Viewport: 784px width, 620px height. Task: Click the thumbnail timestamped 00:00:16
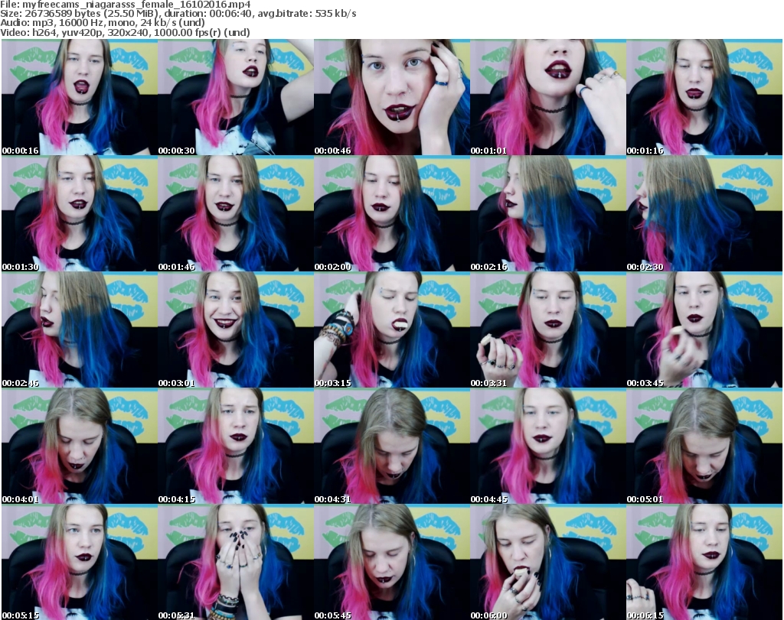pos(79,97)
